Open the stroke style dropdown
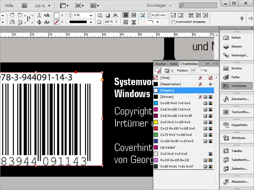The image size is (254, 190). 91,22
